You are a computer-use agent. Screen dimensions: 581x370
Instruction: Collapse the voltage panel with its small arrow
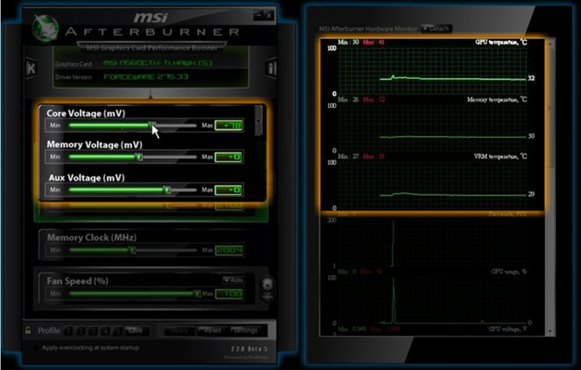pyautogui.click(x=259, y=121)
